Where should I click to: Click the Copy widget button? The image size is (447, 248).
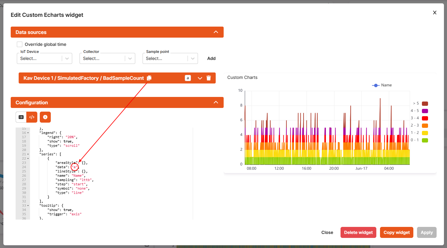pos(397,232)
